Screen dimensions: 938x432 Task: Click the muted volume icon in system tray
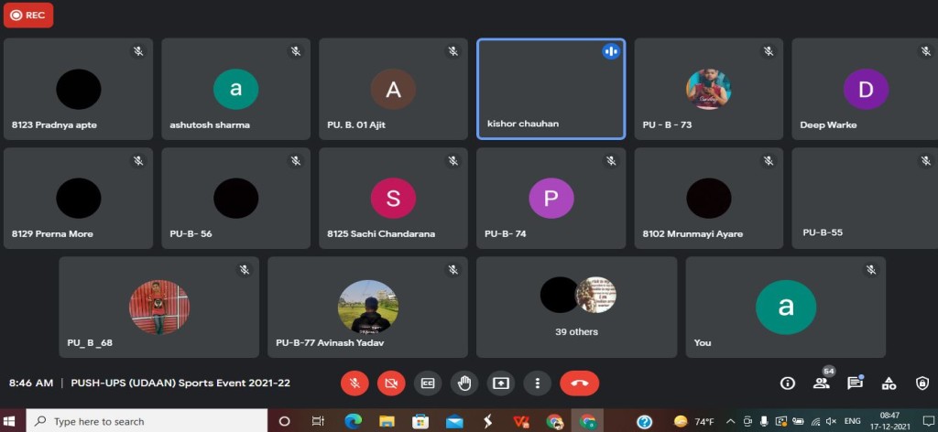click(831, 421)
